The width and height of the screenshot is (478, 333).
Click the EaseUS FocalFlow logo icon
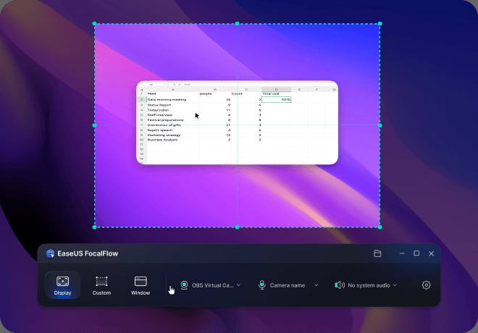pos(51,253)
